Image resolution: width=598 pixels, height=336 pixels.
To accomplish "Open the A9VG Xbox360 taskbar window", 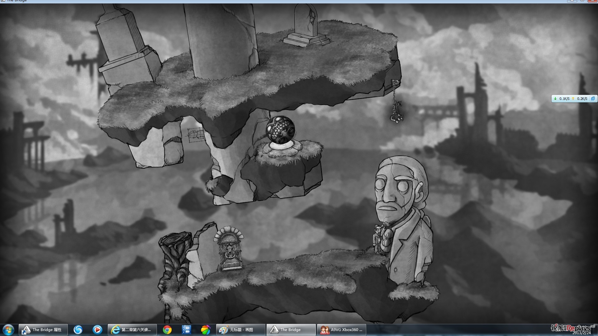I will (342, 330).
